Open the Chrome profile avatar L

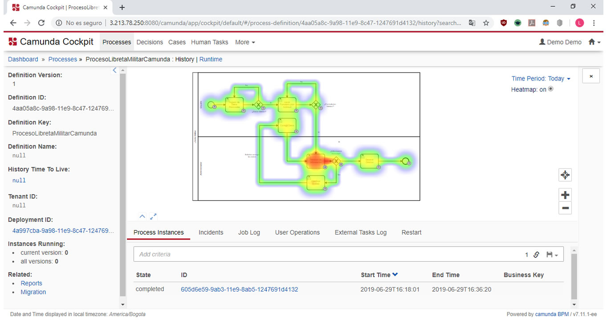point(579,23)
